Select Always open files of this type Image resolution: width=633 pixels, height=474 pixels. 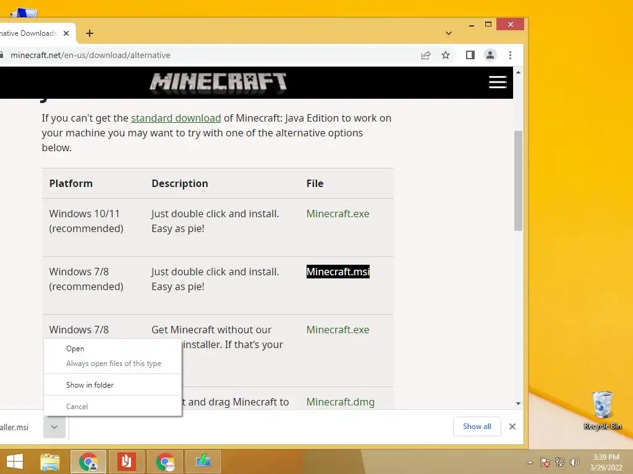(x=113, y=364)
